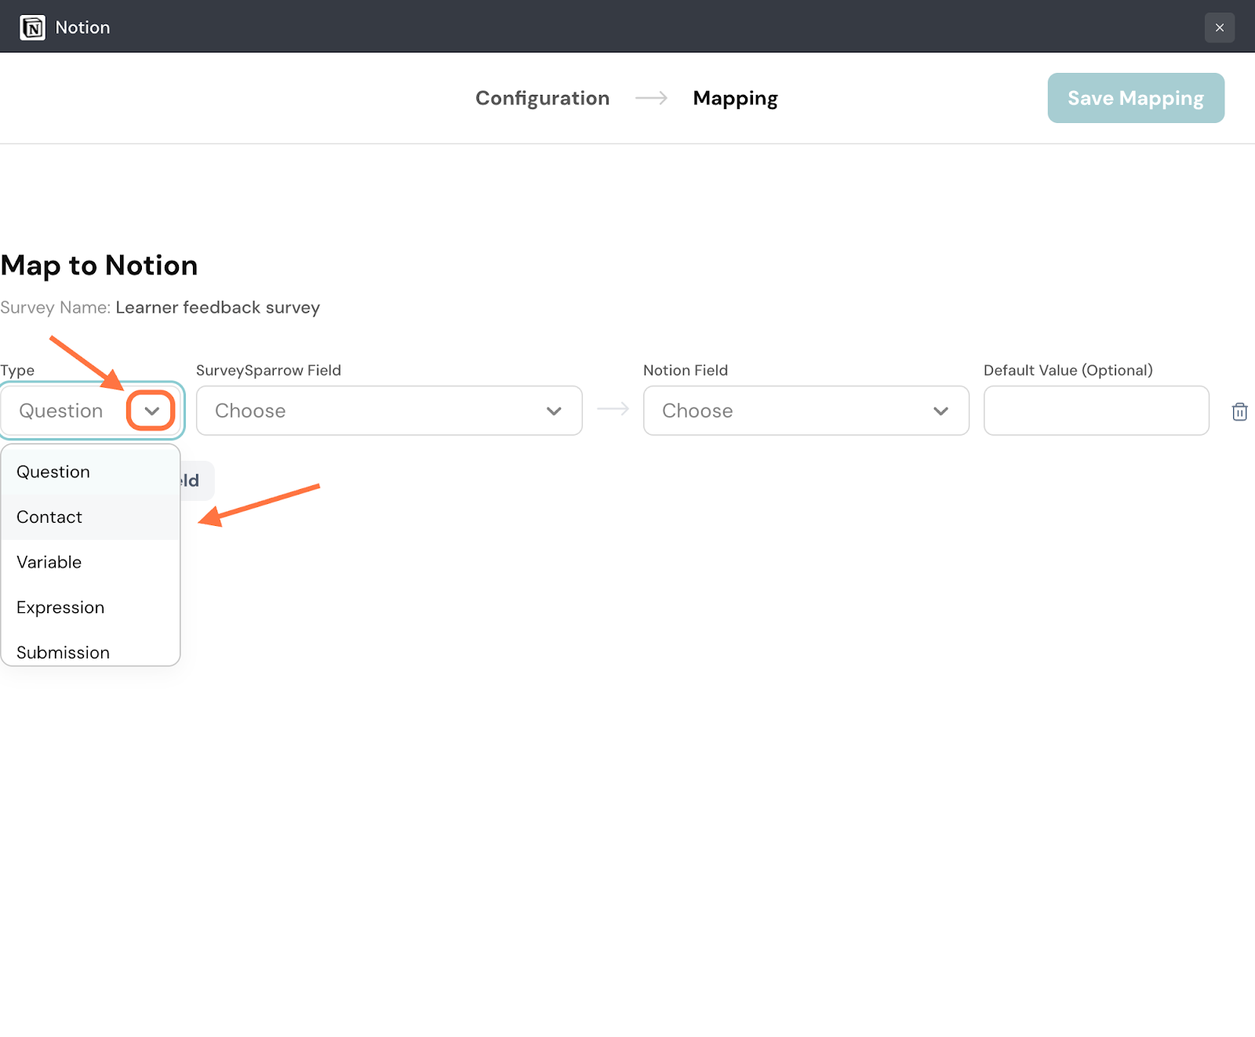This screenshot has width=1255, height=1037.
Task: Click the arrow between Configuration and Mapping
Action: [651, 98]
